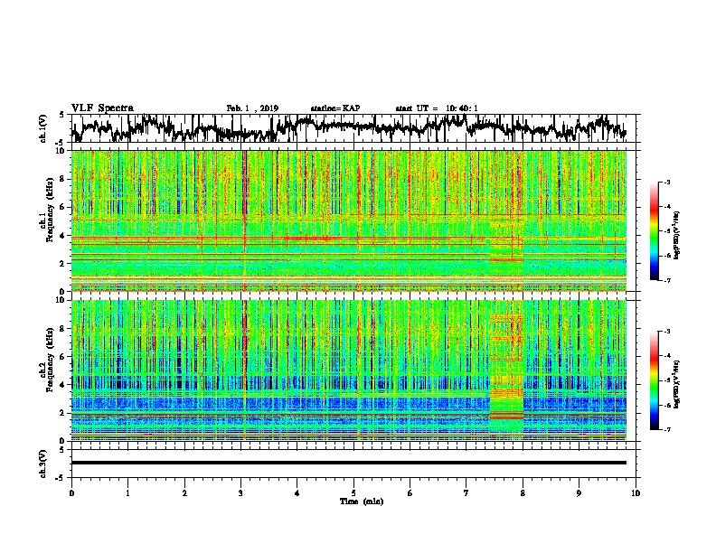Click the ch.1 color scale "log(PSD)" label
The width and height of the screenshot is (716, 553).
677,235
